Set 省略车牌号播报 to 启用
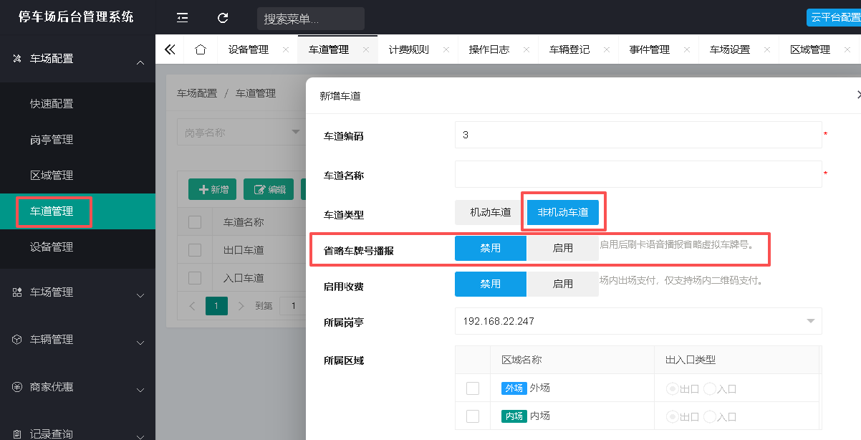The width and height of the screenshot is (861, 440). coord(563,248)
